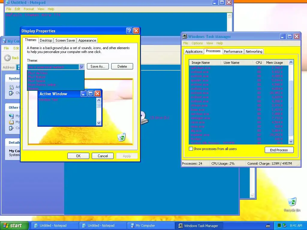Open Edit menu in Notepad
This screenshot has height=230, width=307.
coord(17,9)
